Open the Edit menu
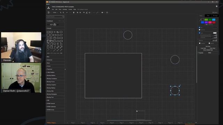Viewport: 223px width, 125px height. (x=56, y=9)
